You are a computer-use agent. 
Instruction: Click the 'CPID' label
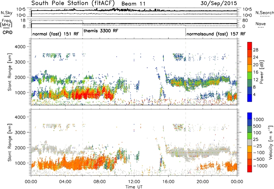(x=8, y=32)
